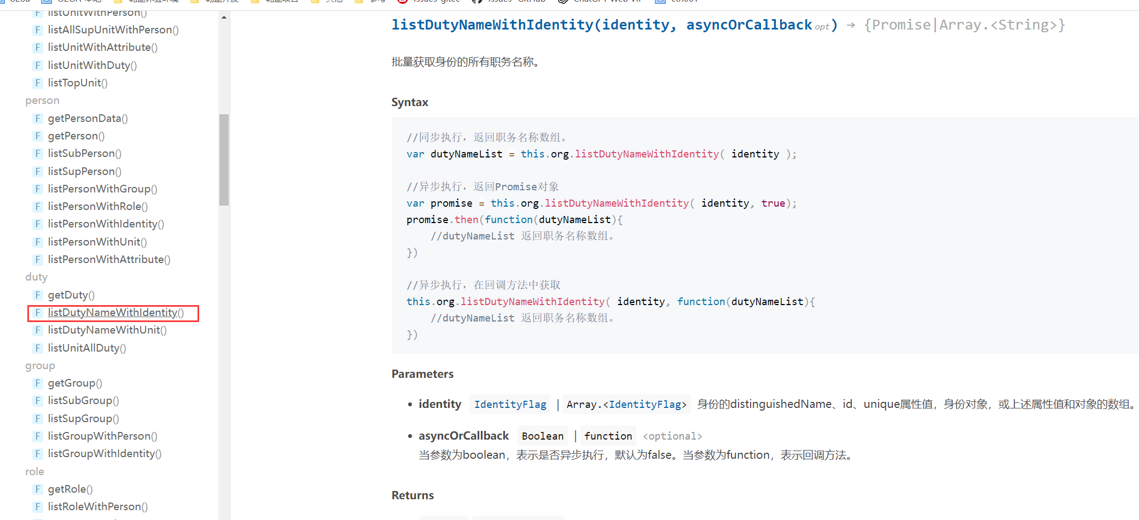Click the F icon next to listPersonWithAttribute()
This screenshot has height=520, width=1139.
click(x=38, y=260)
